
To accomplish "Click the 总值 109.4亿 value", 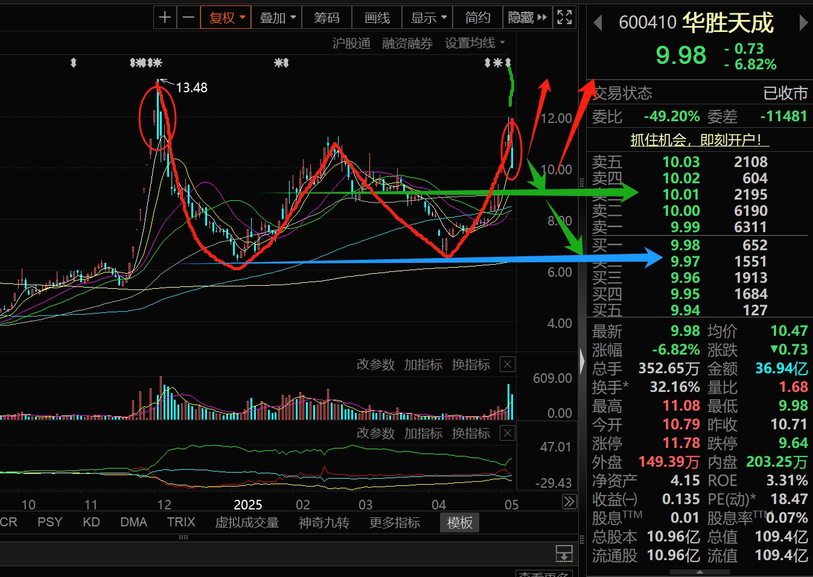I will point(782,537).
